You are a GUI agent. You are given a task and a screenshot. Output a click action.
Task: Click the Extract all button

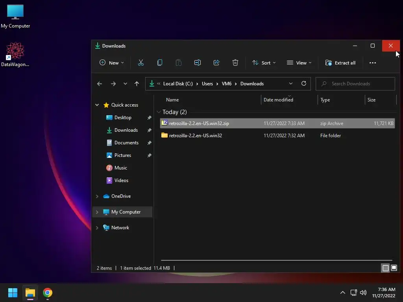340,63
